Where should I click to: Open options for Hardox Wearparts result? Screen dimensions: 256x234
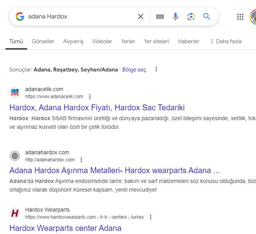click(x=151, y=217)
